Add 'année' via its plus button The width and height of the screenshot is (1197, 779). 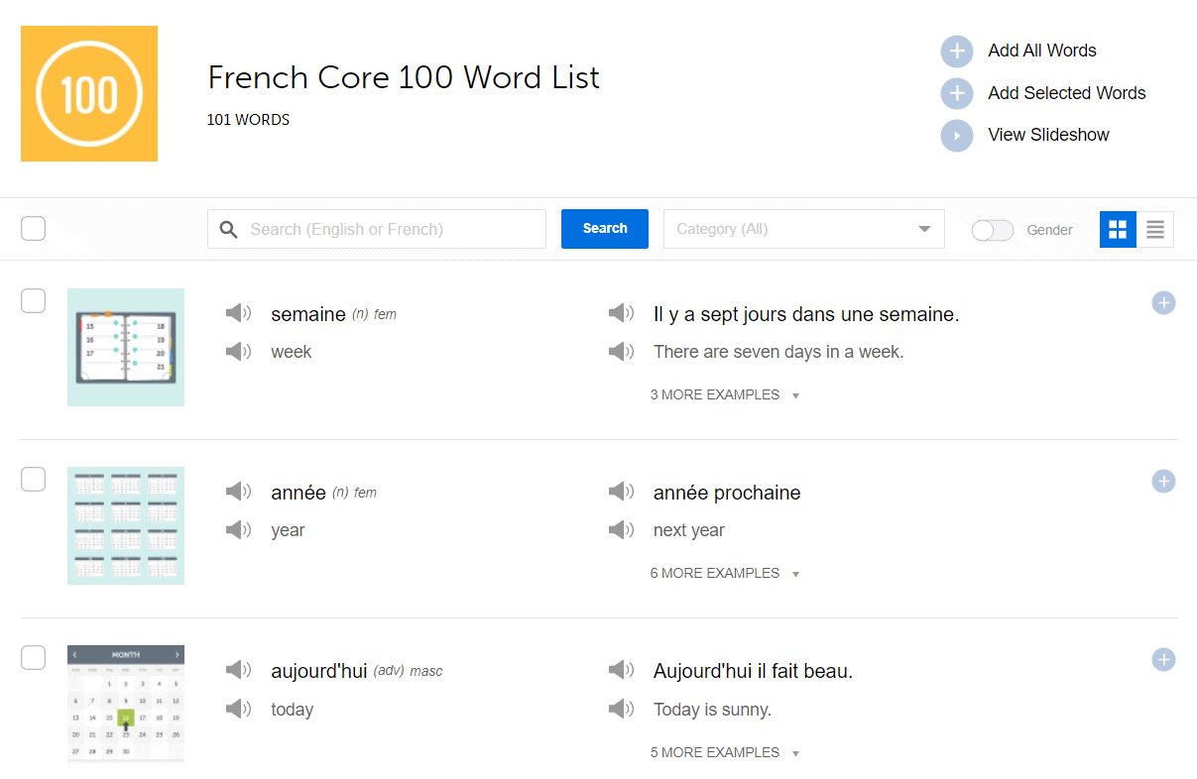coord(1162,481)
